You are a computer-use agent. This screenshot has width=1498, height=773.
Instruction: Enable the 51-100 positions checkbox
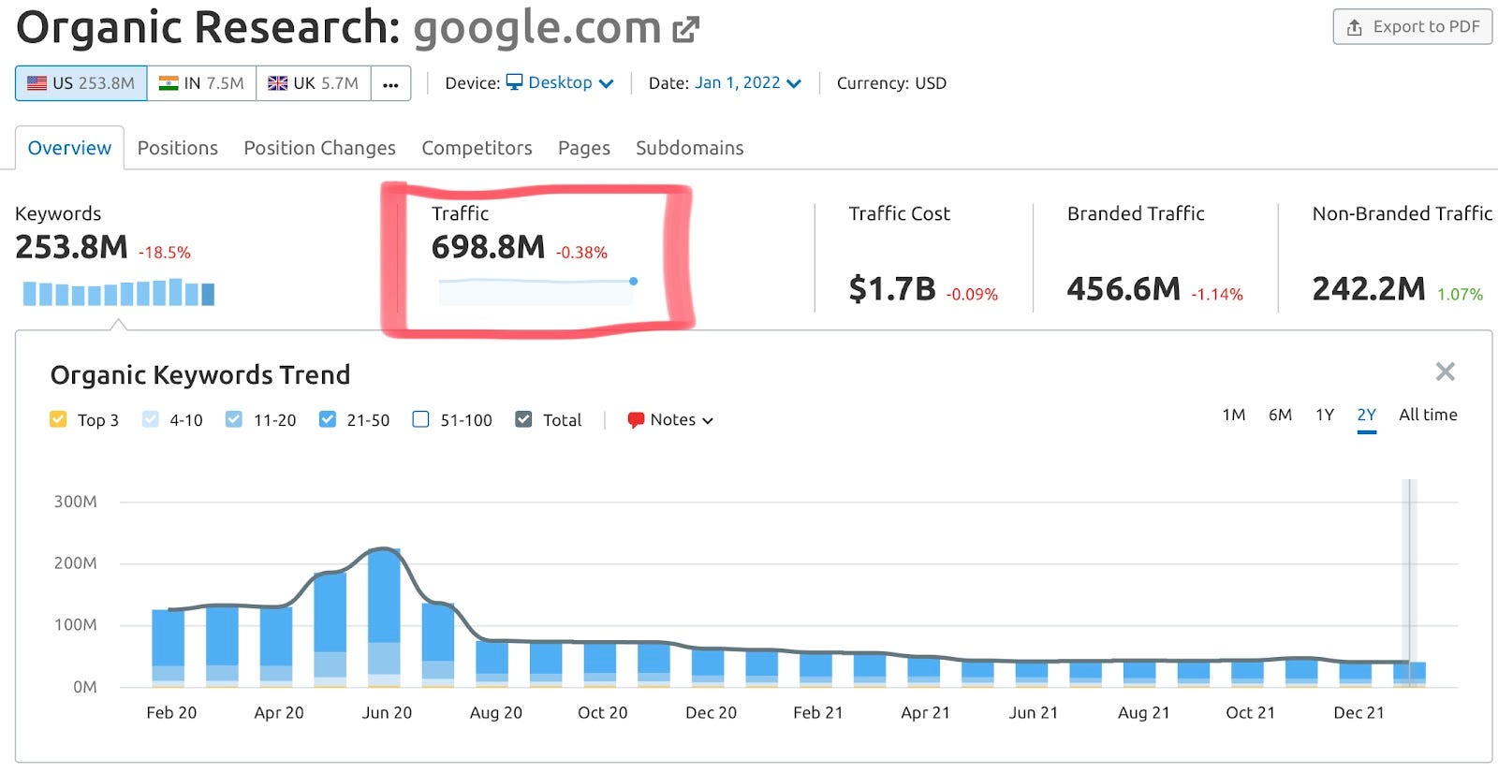pos(420,419)
